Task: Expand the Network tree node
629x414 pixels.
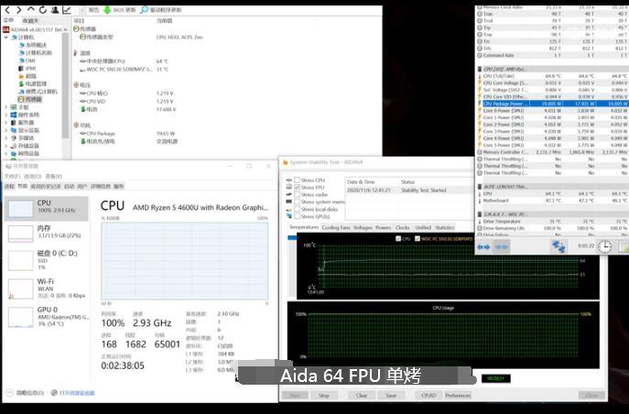Action: coord(6,154)
